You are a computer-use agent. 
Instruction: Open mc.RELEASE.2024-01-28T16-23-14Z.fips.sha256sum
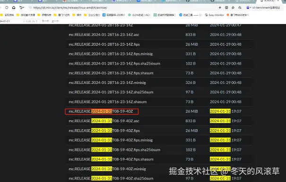[114, 64]
